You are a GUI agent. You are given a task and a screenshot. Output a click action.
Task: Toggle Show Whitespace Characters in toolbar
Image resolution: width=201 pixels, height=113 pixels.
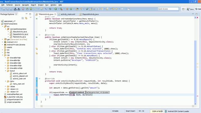pos(98,9)
